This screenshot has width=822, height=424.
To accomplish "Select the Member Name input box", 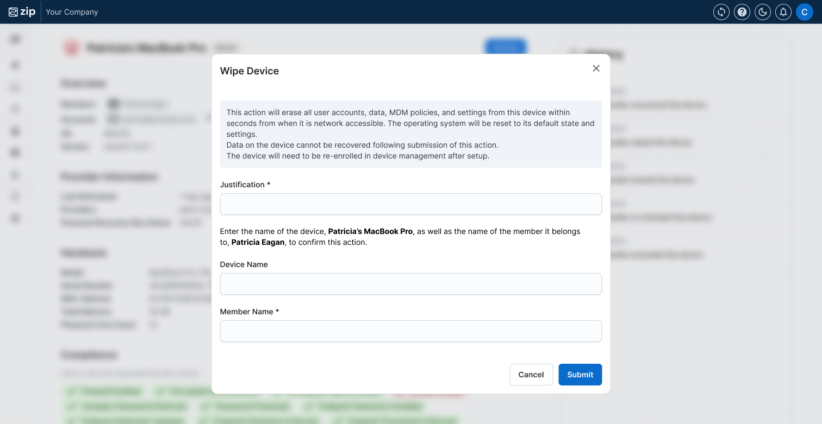I will 410,331.
